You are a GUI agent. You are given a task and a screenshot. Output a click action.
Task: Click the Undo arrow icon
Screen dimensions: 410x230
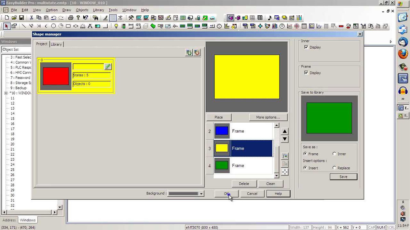coord(54,18)
